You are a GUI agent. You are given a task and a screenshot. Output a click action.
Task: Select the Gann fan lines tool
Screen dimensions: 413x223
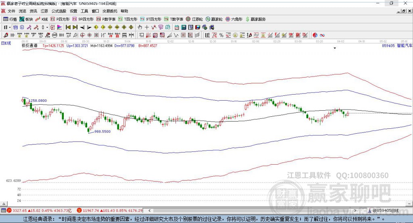point(148,35)
